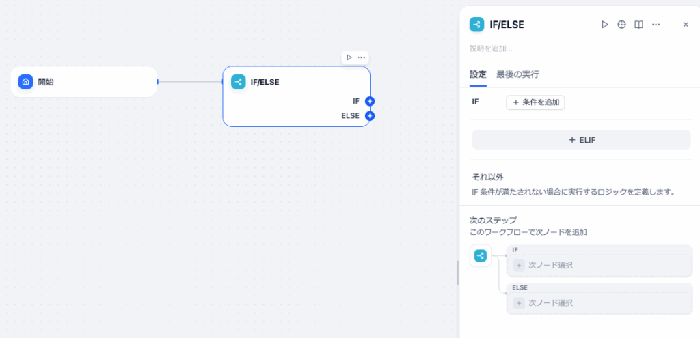
Task: Open the node's three-dot menu on canvas
Action: coord(361,57)
